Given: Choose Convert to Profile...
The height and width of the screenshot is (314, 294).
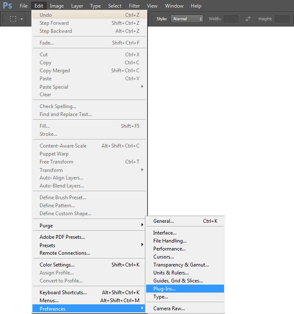Looking at the screenshot, I should pos(89,281).
